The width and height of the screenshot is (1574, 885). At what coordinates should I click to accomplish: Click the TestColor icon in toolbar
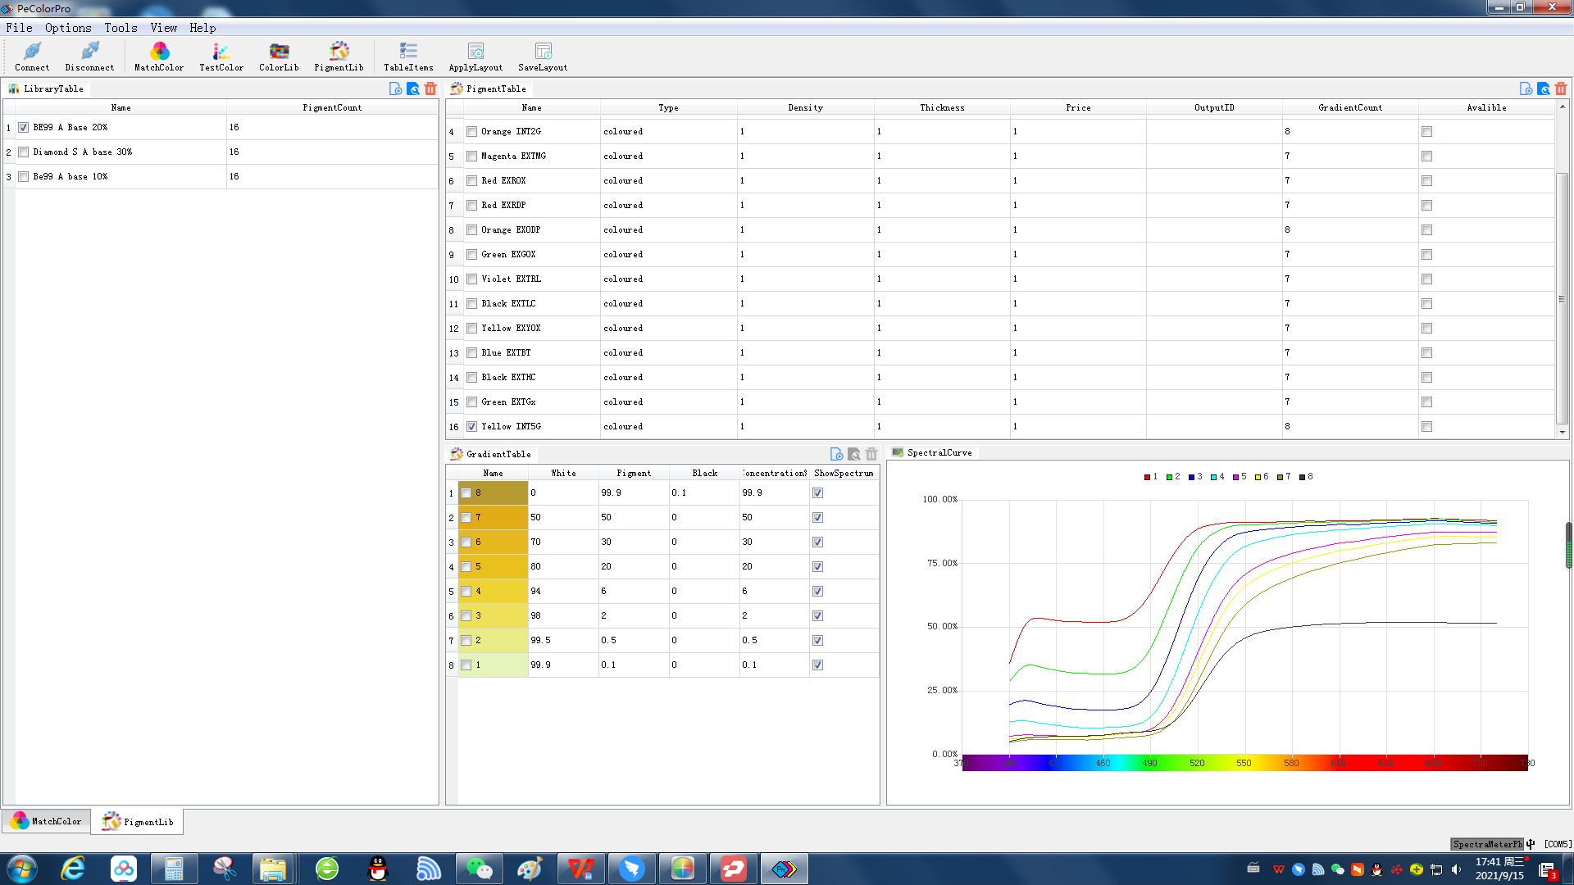tap(221, 57)
